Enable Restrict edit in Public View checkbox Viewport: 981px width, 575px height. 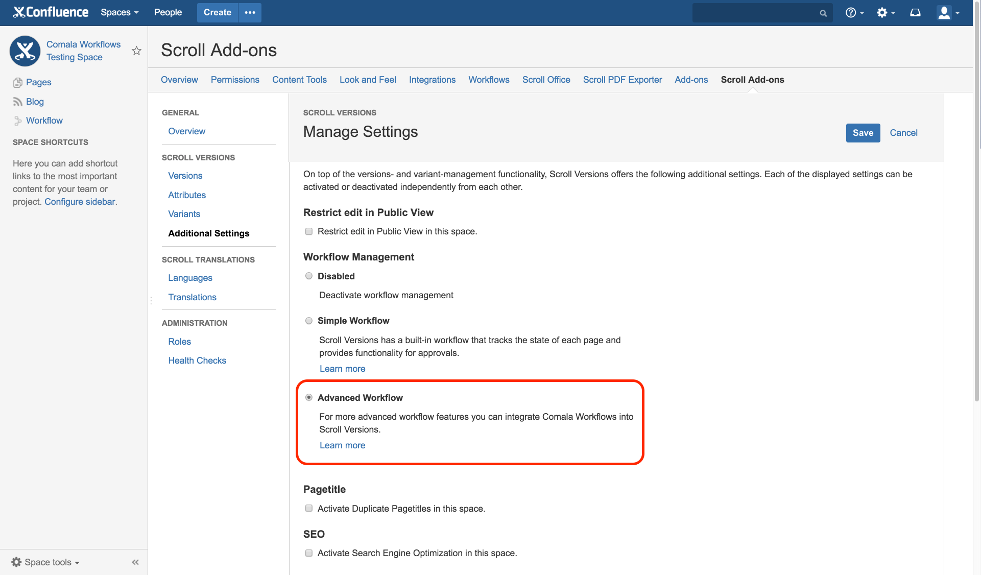[308, 231]
